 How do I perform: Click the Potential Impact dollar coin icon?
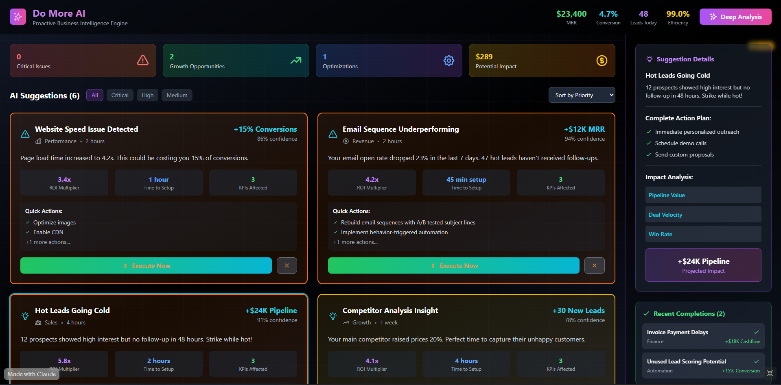coord(602,60)
